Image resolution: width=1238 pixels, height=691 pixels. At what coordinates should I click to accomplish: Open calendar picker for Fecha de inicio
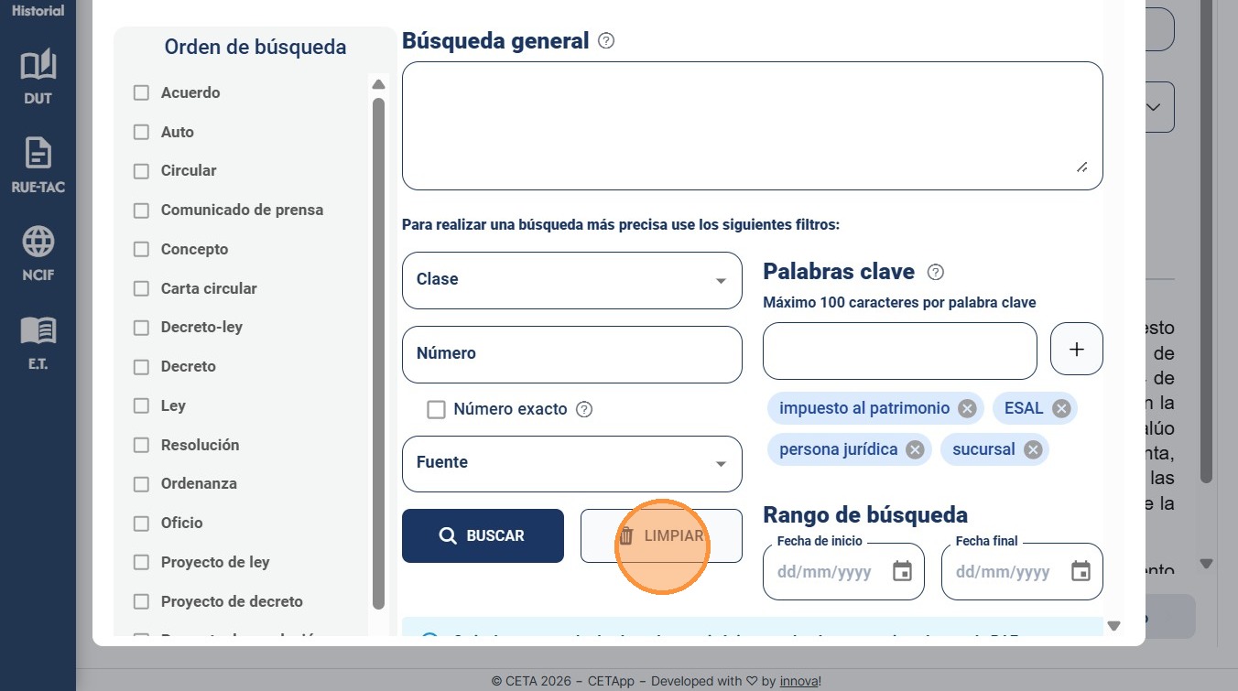[x=902, y=572]
